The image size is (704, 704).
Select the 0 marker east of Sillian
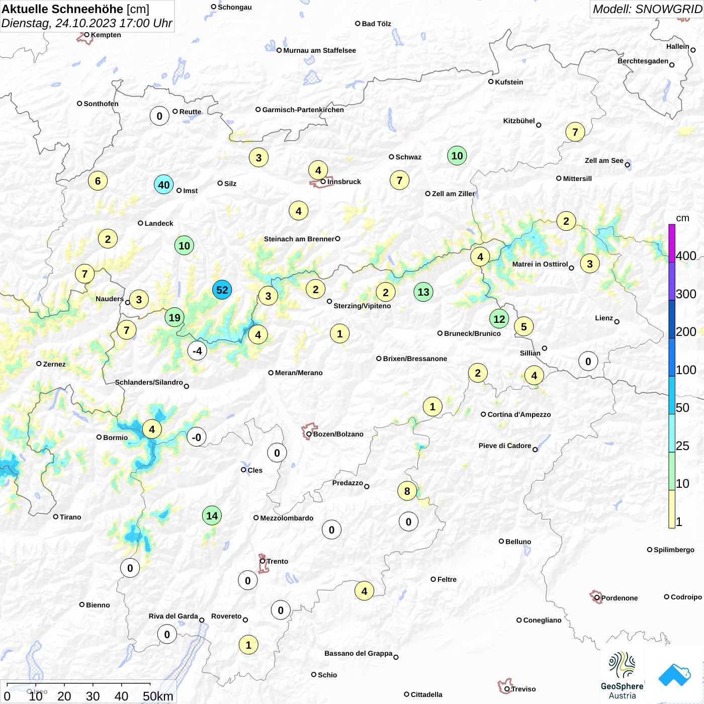point(588,361)
